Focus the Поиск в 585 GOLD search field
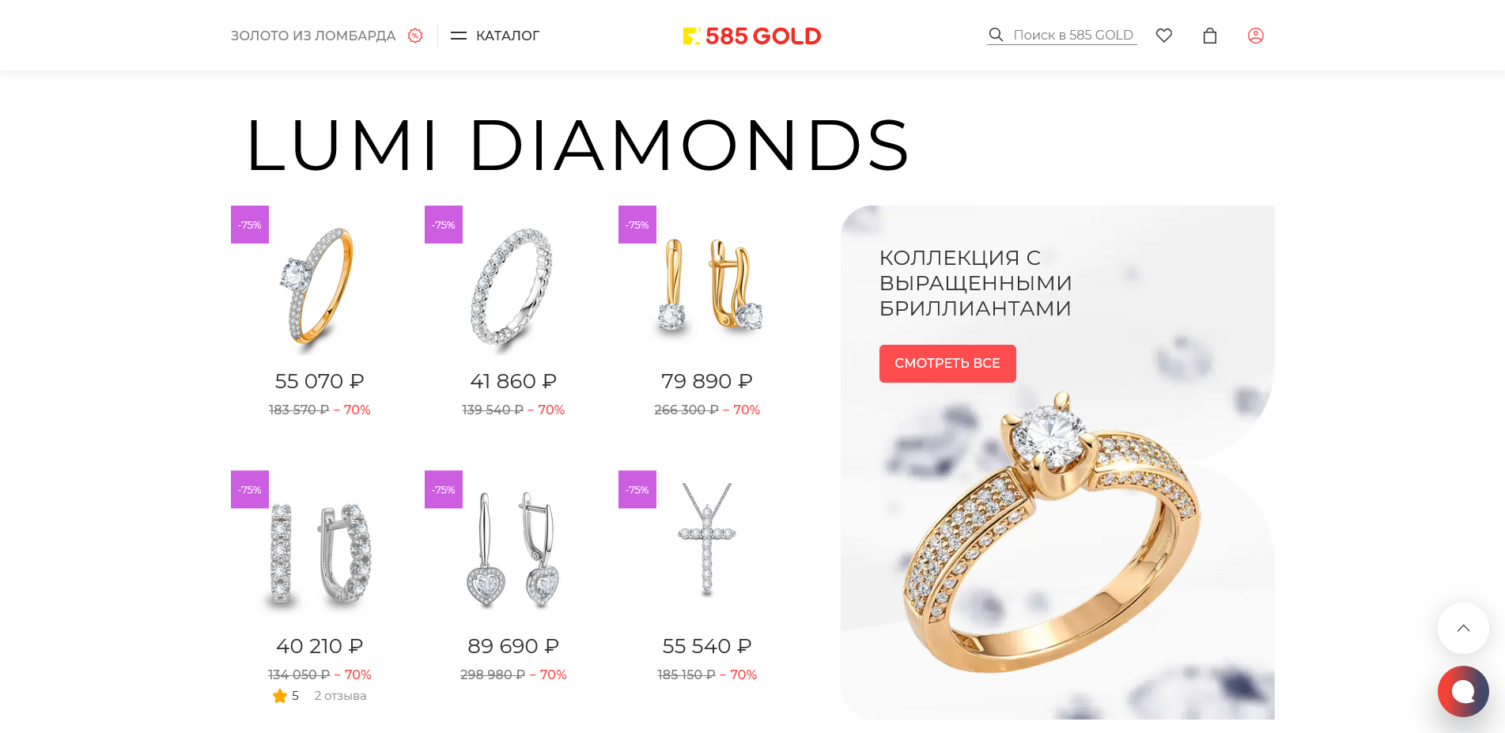The image size is (1505, 733). (x=1073, y=35)
